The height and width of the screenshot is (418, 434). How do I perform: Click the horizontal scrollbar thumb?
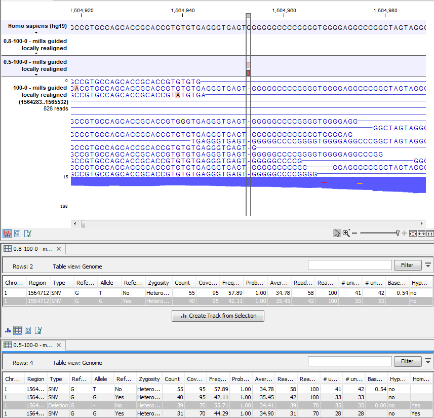(84, 223)
